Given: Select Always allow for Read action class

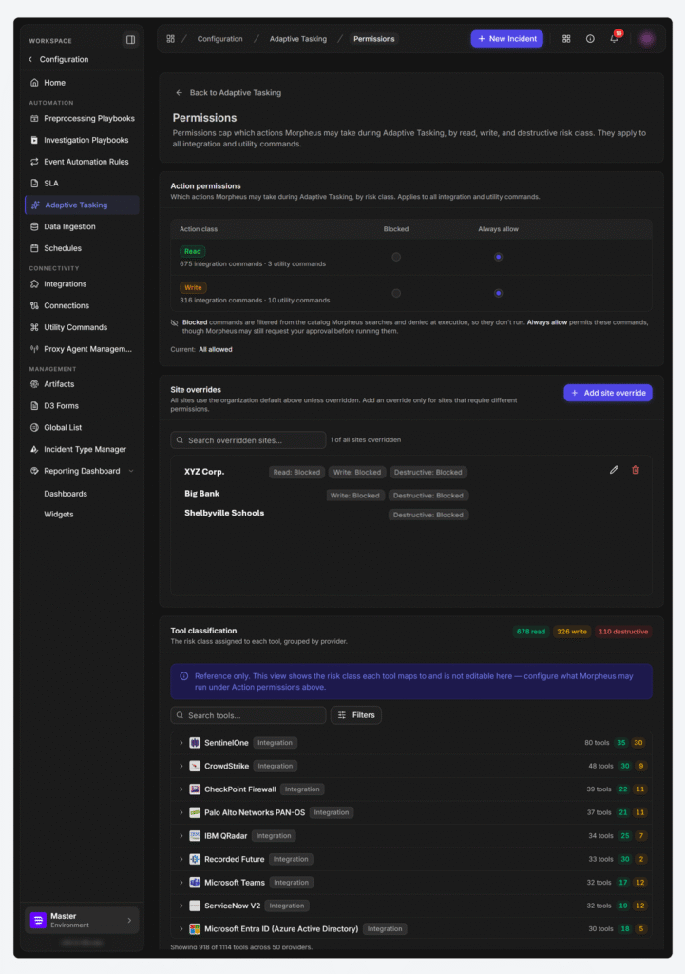Looking at the screenshot, I should tap(498, 257).
